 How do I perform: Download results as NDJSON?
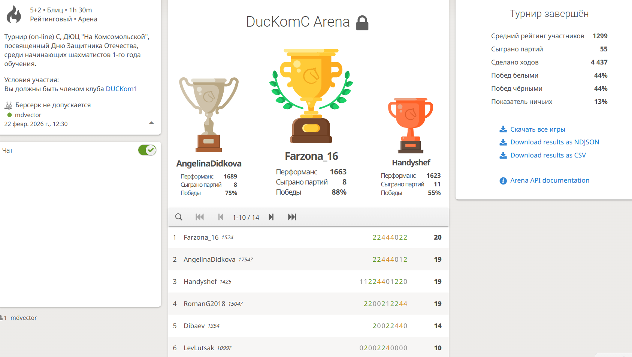click(554, 142)
